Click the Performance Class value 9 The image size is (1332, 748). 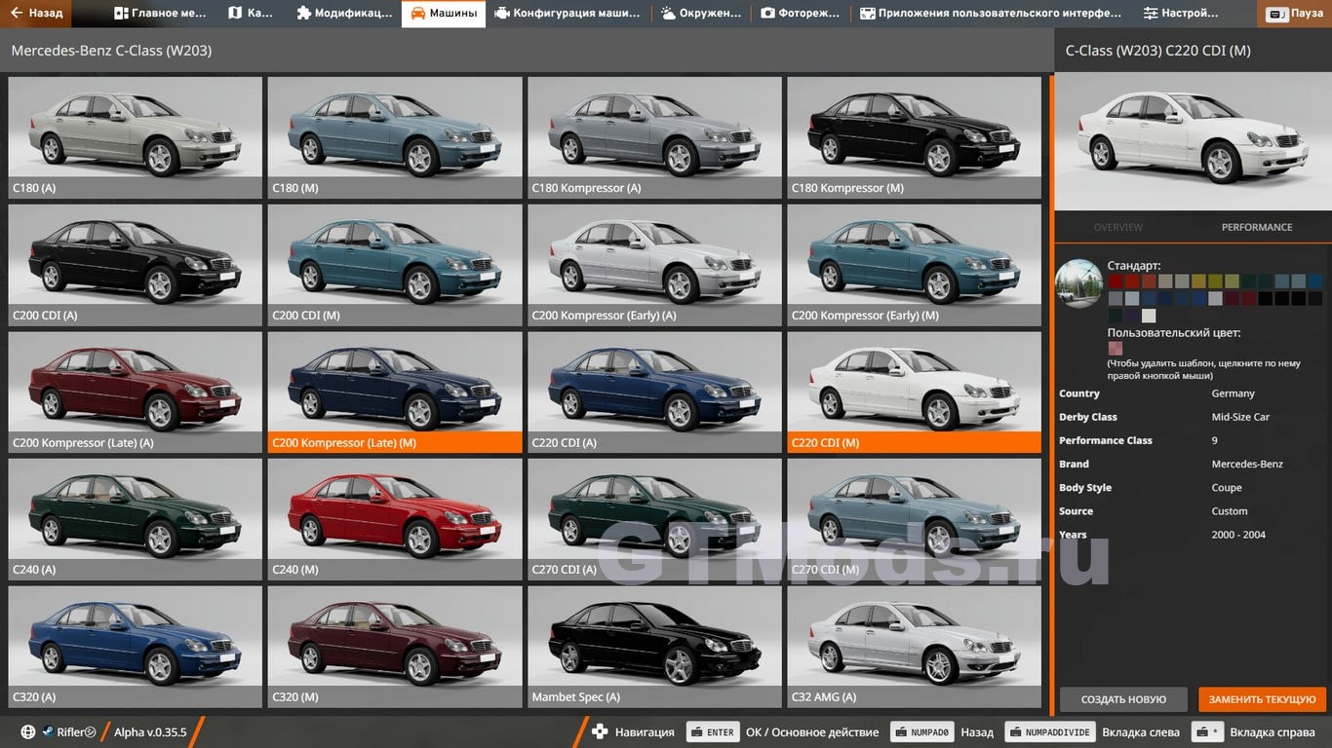point(1215,440)
